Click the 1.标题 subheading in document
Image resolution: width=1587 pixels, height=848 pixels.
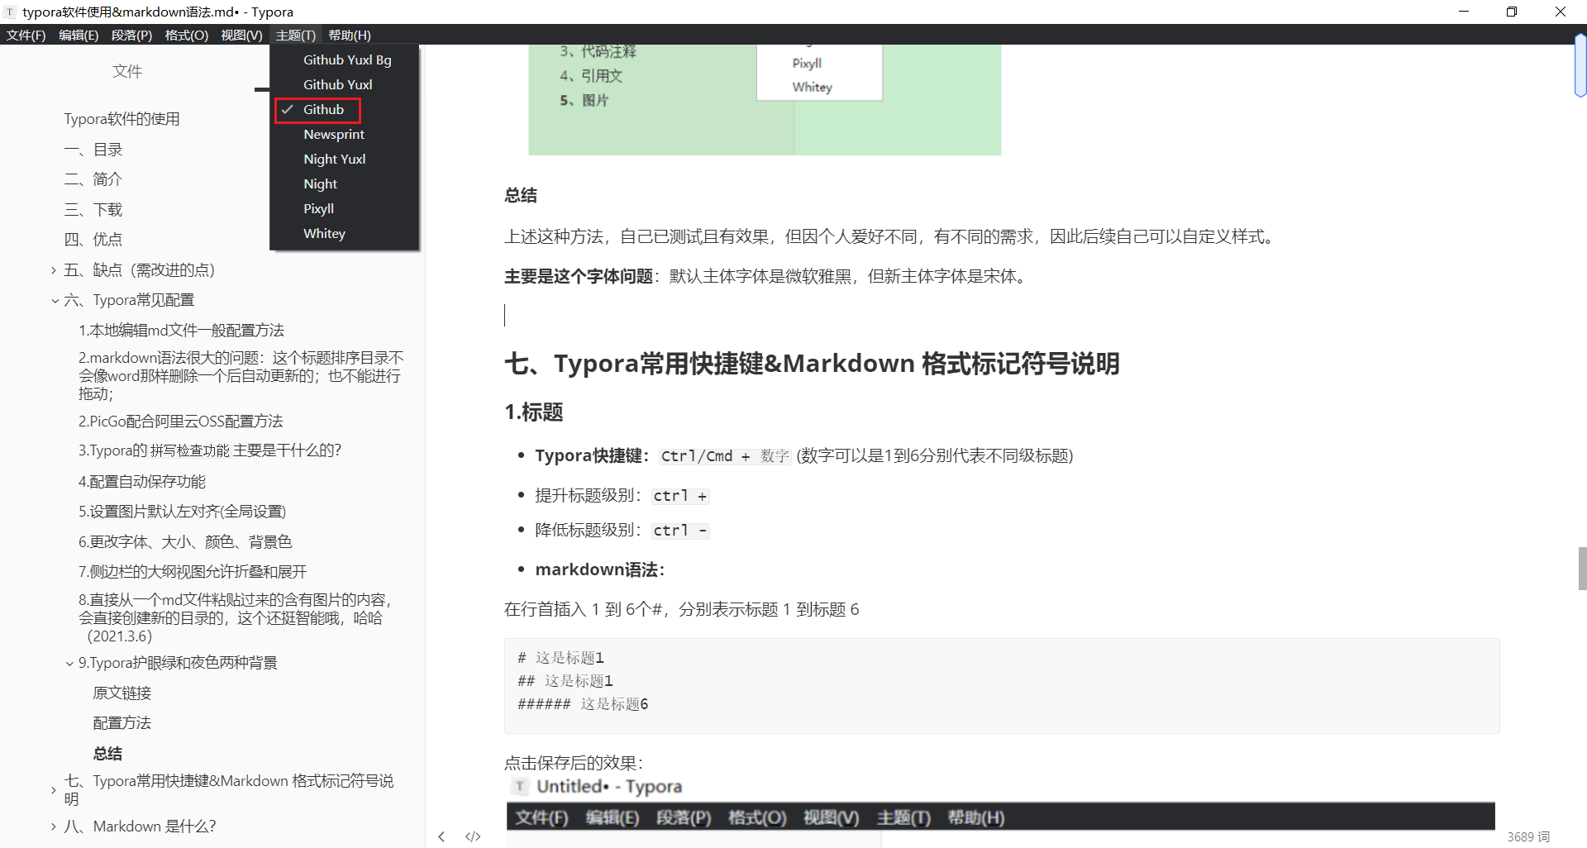coord(534,412)
